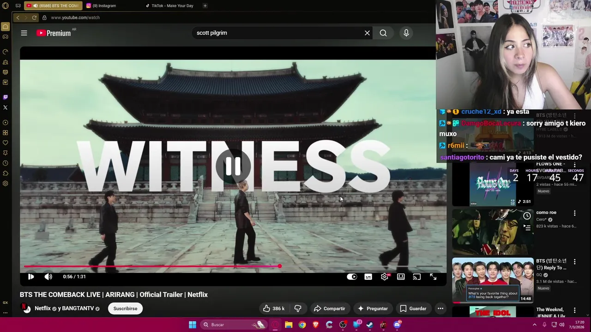Viewport: 591px width, 332px height.
Task: Open the sidebar home icon
Action: pyautogui.click(x=6, y=27)
